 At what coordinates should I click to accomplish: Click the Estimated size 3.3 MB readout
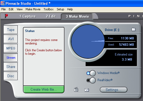point(124,57)
